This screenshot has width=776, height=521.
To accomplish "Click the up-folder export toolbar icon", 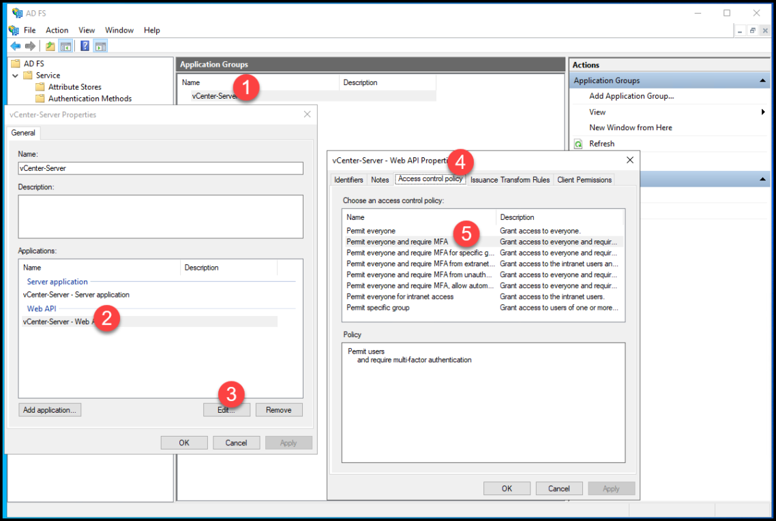I will tap(49, 46).
